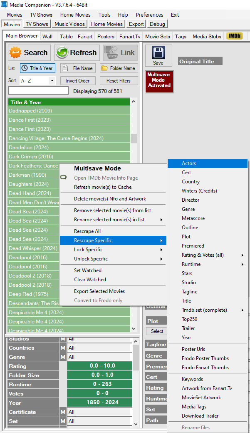The image size is (250, 433).
Task: Switch to the Wall tab
Action: point(47,36)
